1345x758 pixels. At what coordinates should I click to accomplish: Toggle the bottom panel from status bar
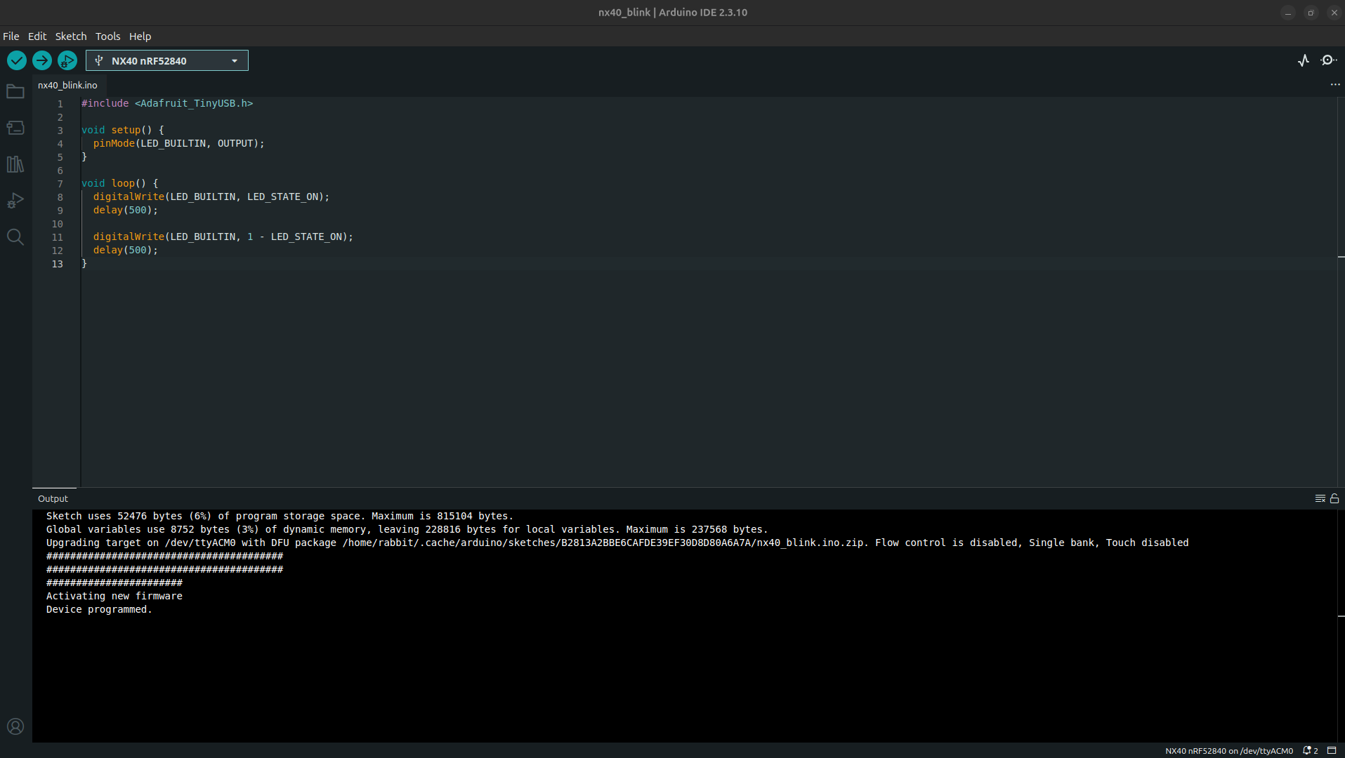click(x=1332, y=751)
